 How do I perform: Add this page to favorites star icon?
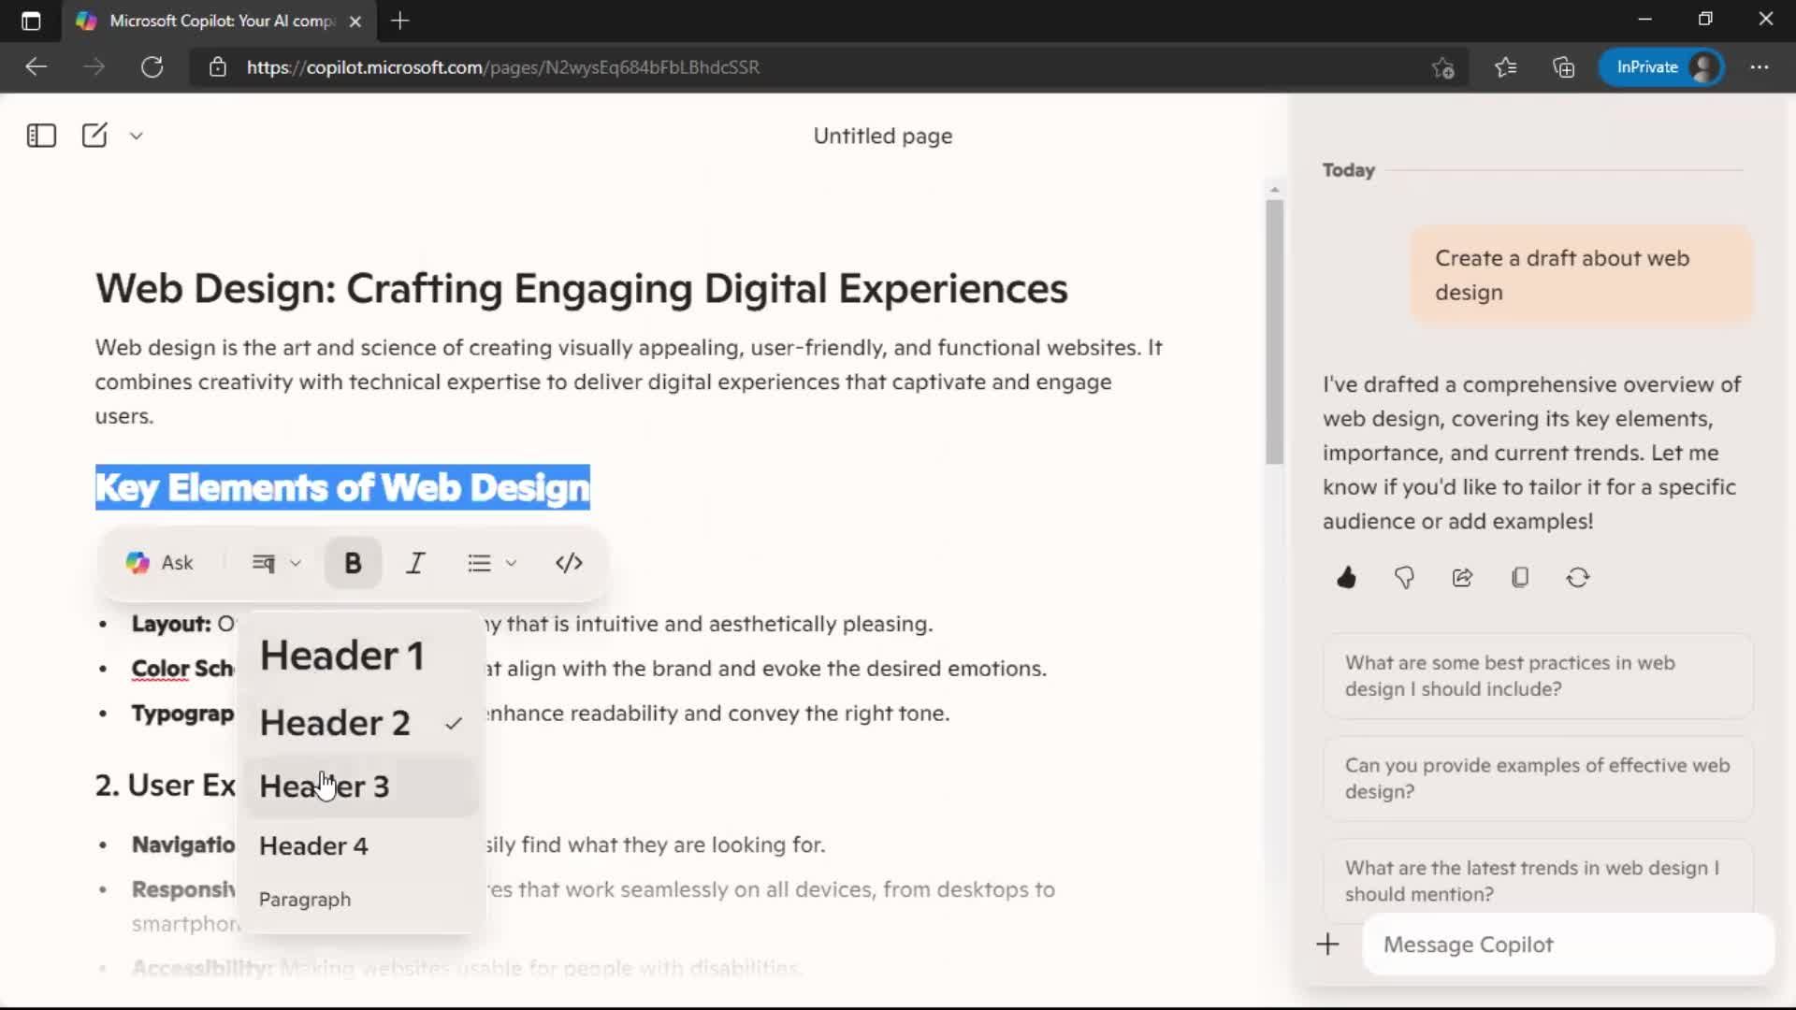click(x=1442, y=67)
